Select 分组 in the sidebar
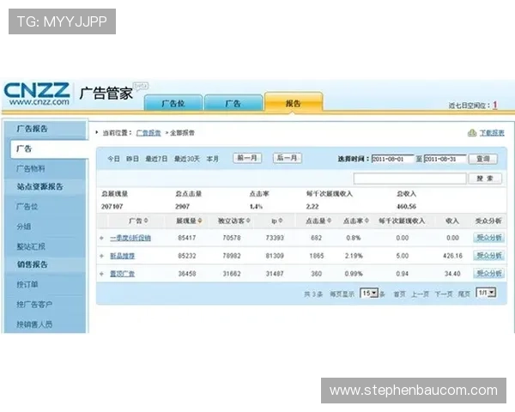515x412 pixels. tap(24, 227)
